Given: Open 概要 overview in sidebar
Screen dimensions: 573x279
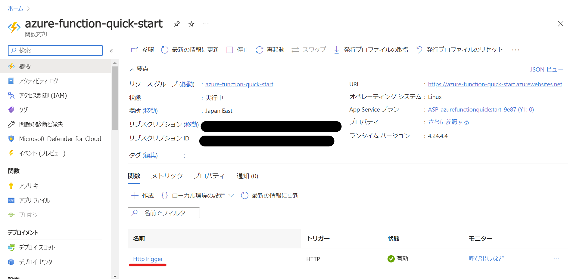Looking at the screenshot, I should 55,66.
